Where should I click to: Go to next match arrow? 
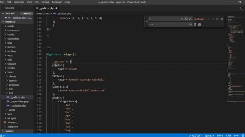point(213,19)
